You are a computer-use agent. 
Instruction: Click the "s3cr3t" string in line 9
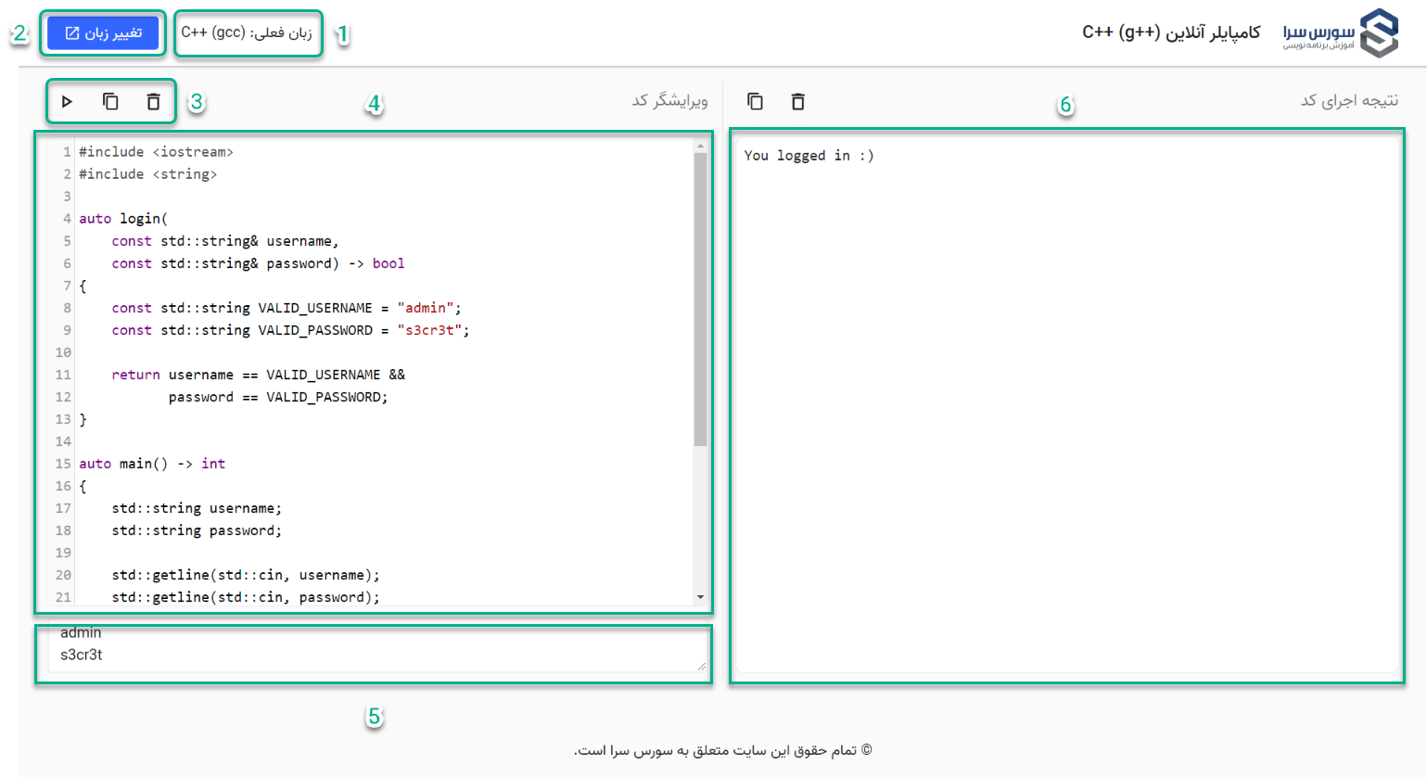(x=429, y=330)
